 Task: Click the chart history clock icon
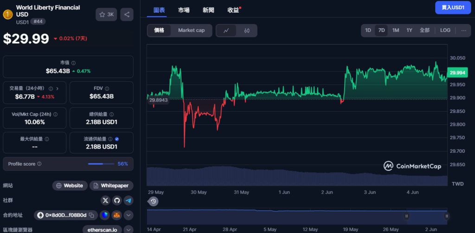click(153, 201)
